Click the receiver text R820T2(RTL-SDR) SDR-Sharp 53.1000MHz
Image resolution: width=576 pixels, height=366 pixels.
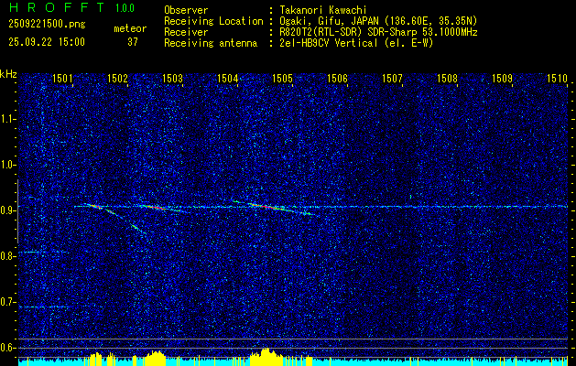coord(378,32)
